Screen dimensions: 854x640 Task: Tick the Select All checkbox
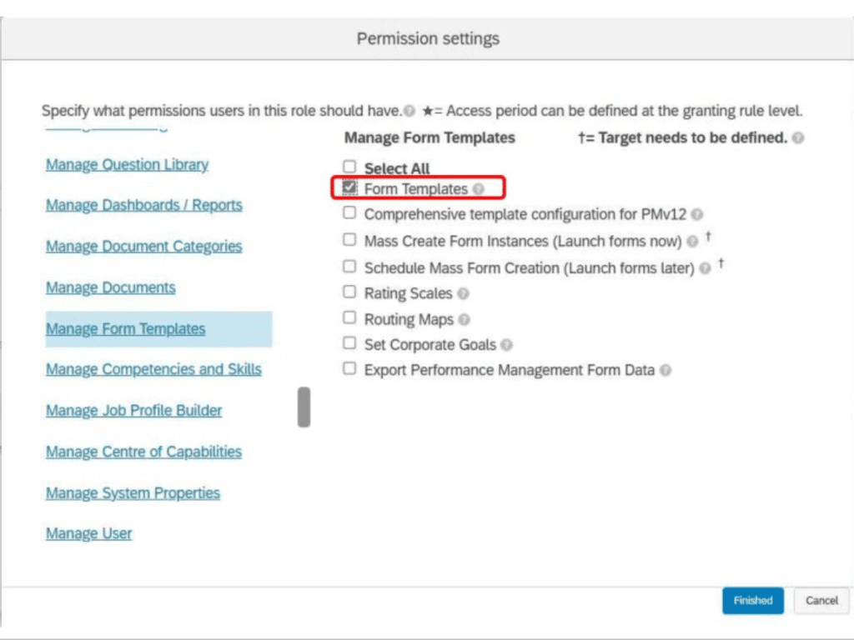coord(349,167)
